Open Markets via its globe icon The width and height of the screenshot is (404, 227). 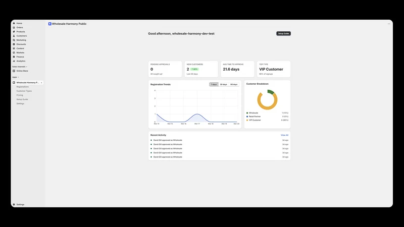[14, 52]
